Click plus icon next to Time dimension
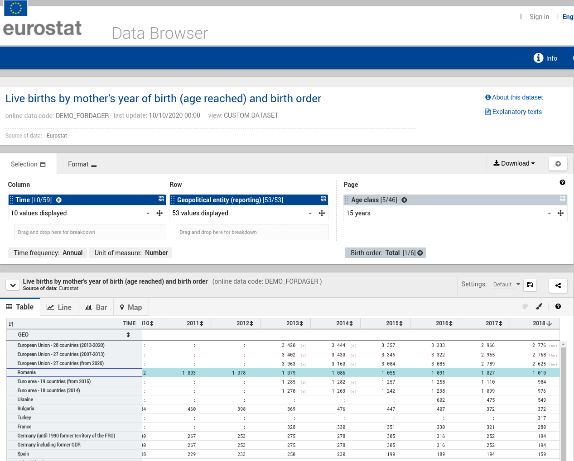574x461 pixels. (59, 200)
